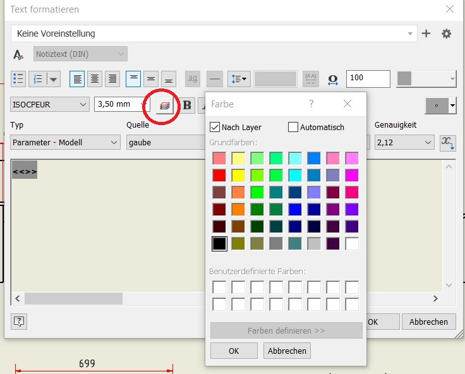The width and height of the screenshot is (465, 374).
Task: Open the degree symbol dropdown arrow
Action: click(x=452, y=106)
